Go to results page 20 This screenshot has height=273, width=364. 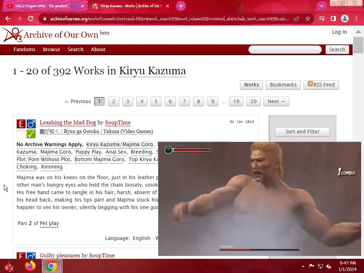click(253, 101)
